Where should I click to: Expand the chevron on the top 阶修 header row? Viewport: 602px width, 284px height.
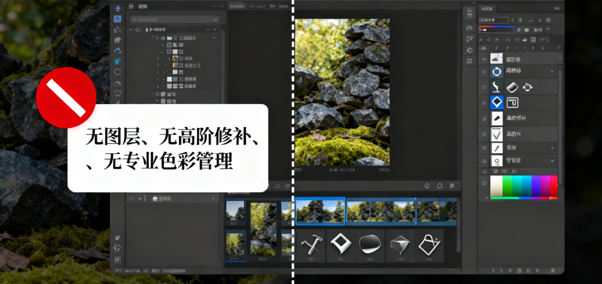[x=560, y=58]
